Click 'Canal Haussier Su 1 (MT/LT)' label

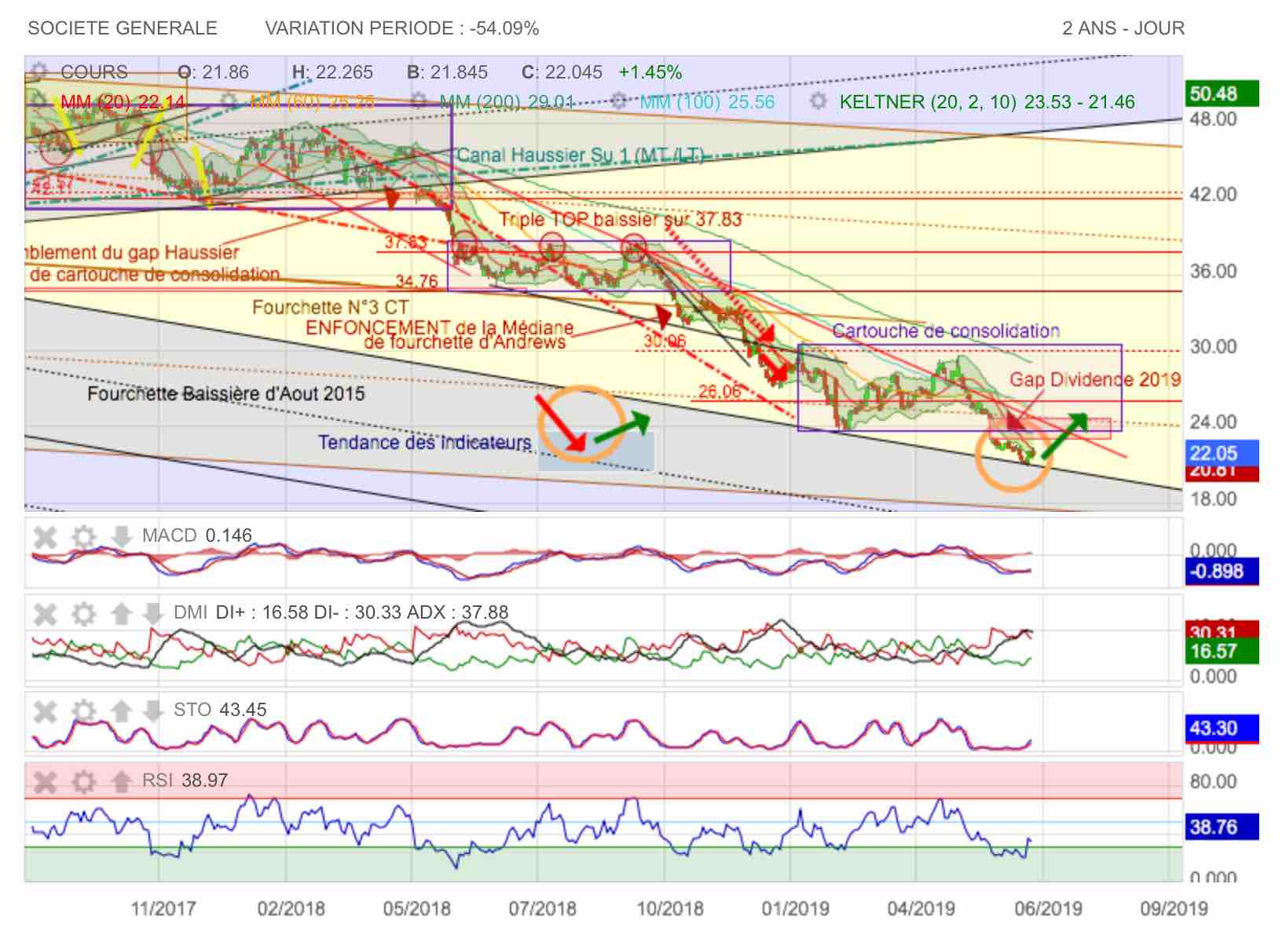coord(580,155)
